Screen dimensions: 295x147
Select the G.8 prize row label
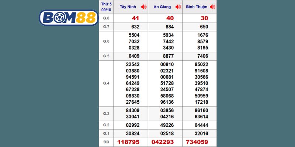point(106,18)
